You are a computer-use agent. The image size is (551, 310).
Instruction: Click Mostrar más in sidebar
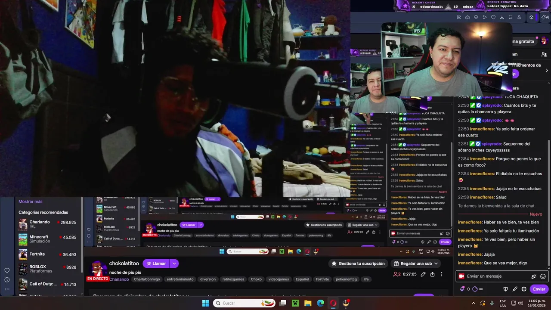[x=30, y=201]
